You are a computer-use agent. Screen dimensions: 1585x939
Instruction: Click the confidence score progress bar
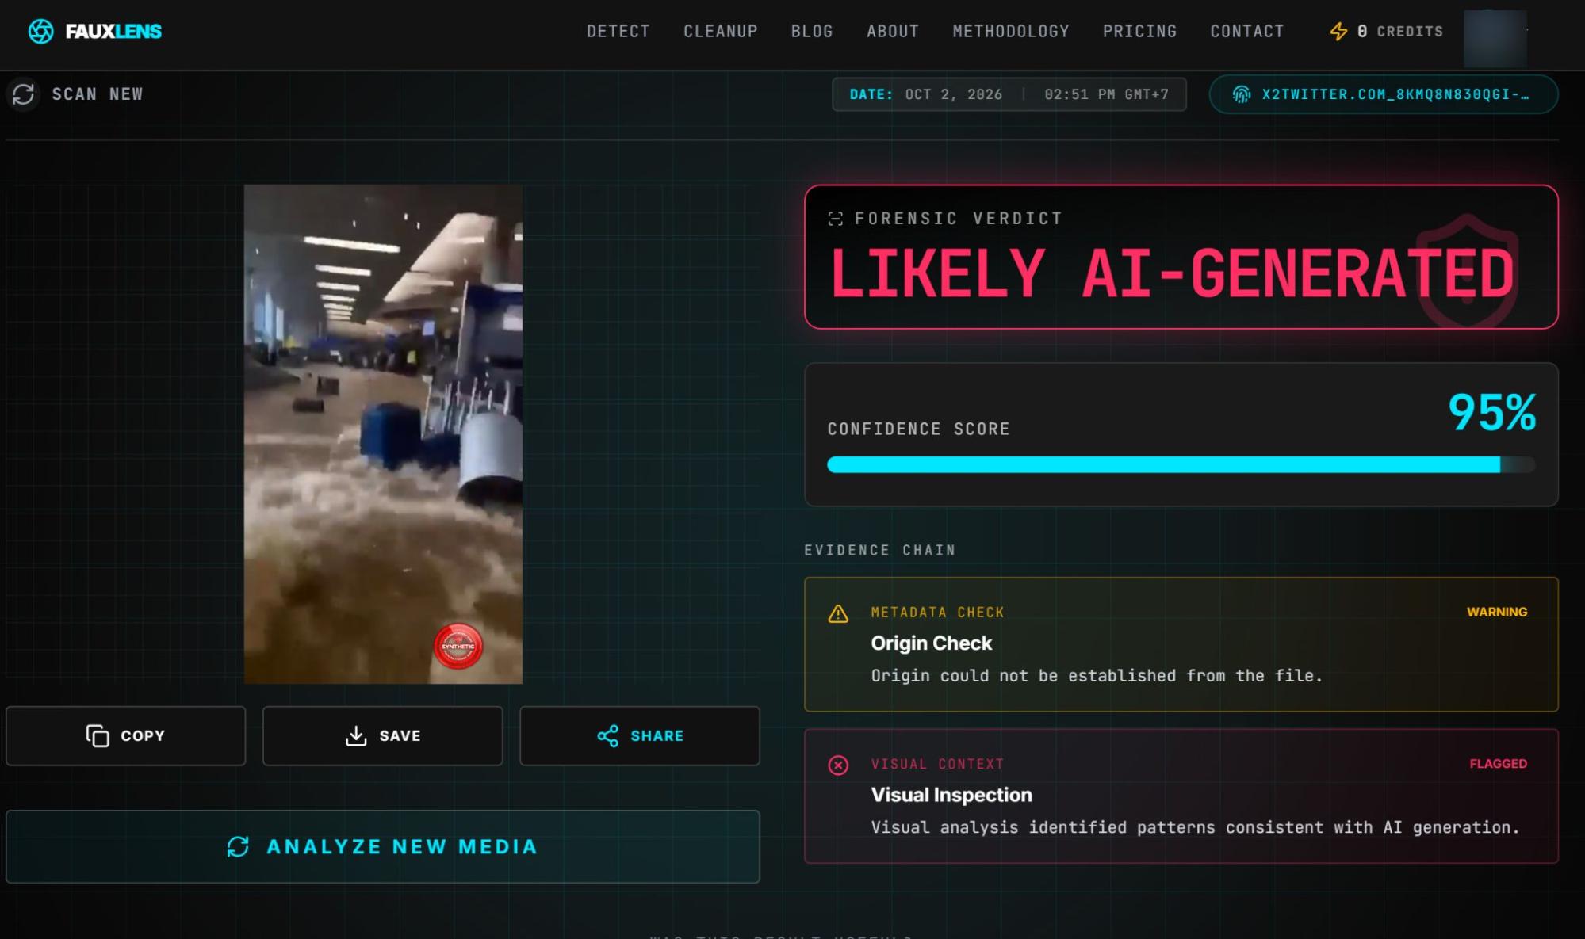[1181, 465]
